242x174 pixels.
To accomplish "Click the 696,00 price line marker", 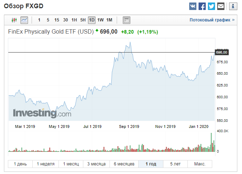I will tap(221, 53).
